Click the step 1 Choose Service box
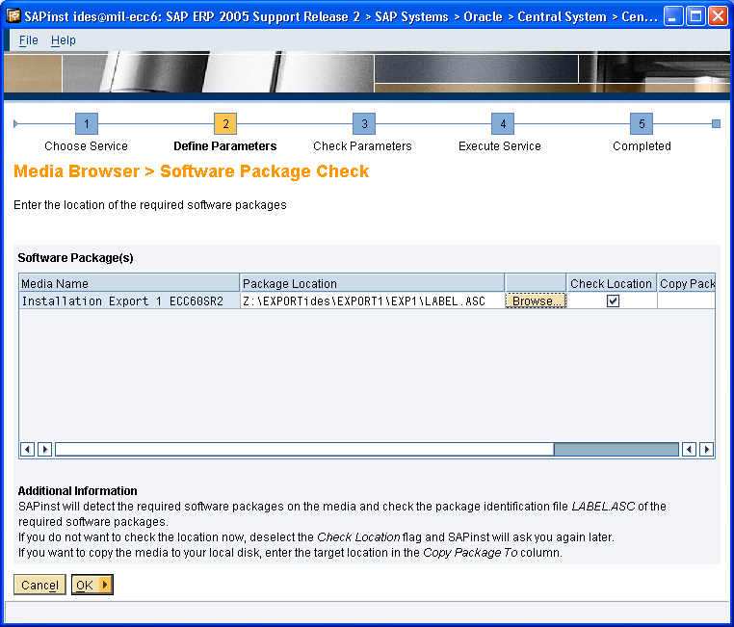This screenshot has width=734, height=627. pos(86,124)
